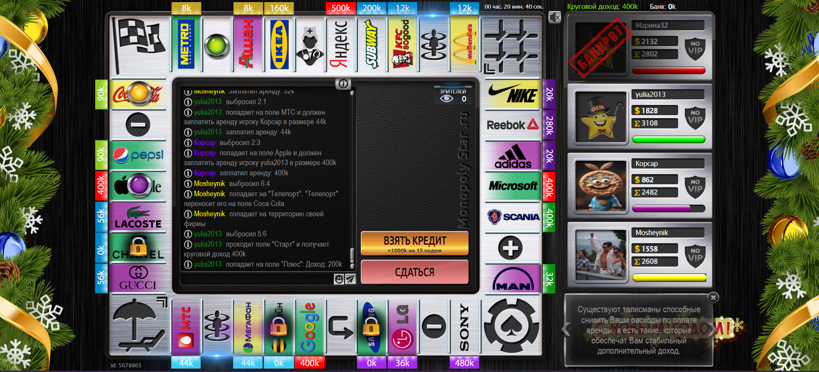Screen dimensions: 819x372
Task: Click the Сдаться surrender button
Action: click(x=415, y=272)
